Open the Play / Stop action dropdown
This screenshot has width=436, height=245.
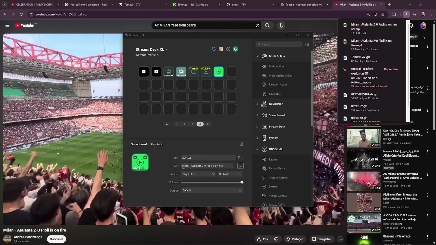pyautogui.click(x=198, y=174)
